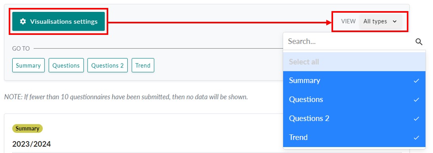Click the checkmark icon beside Questions

[x=416, y=100]
